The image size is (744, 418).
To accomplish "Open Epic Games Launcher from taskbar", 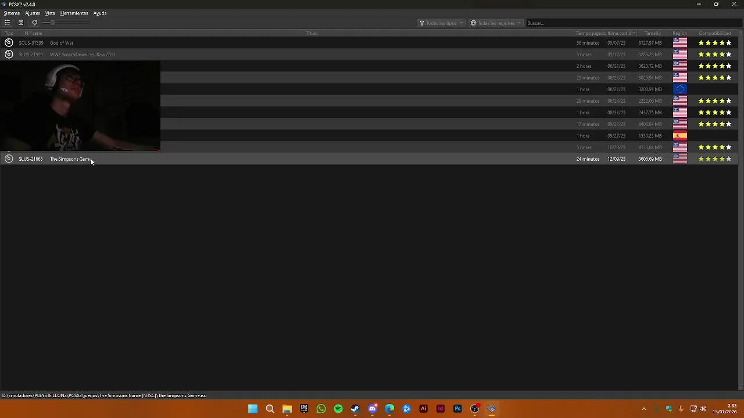I will (x=304, y=409).
